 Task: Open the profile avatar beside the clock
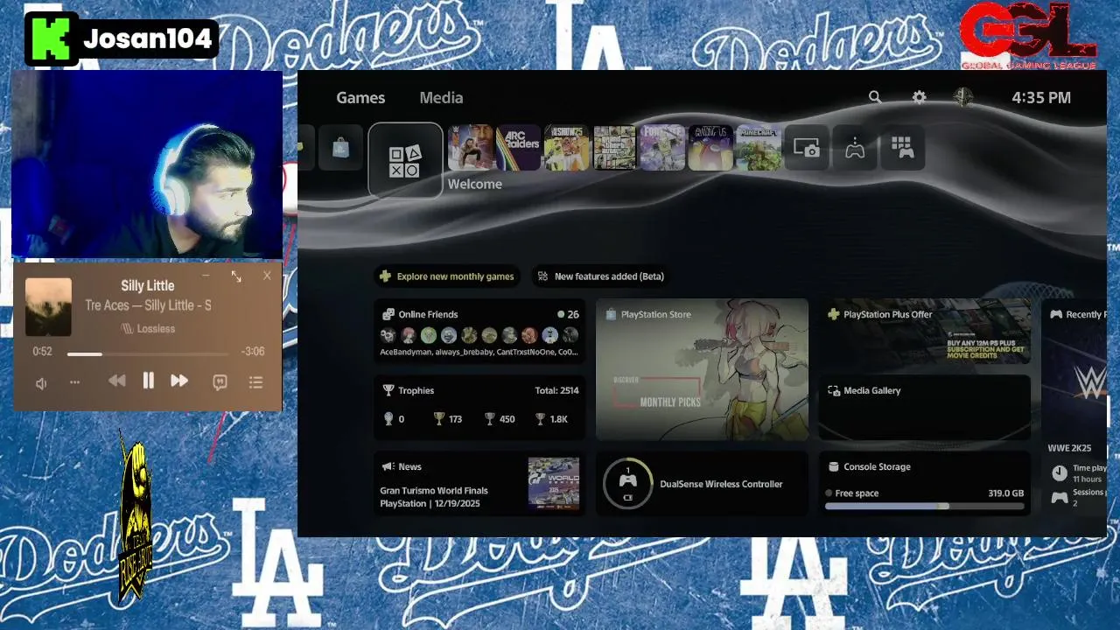(x=962, y=97)
